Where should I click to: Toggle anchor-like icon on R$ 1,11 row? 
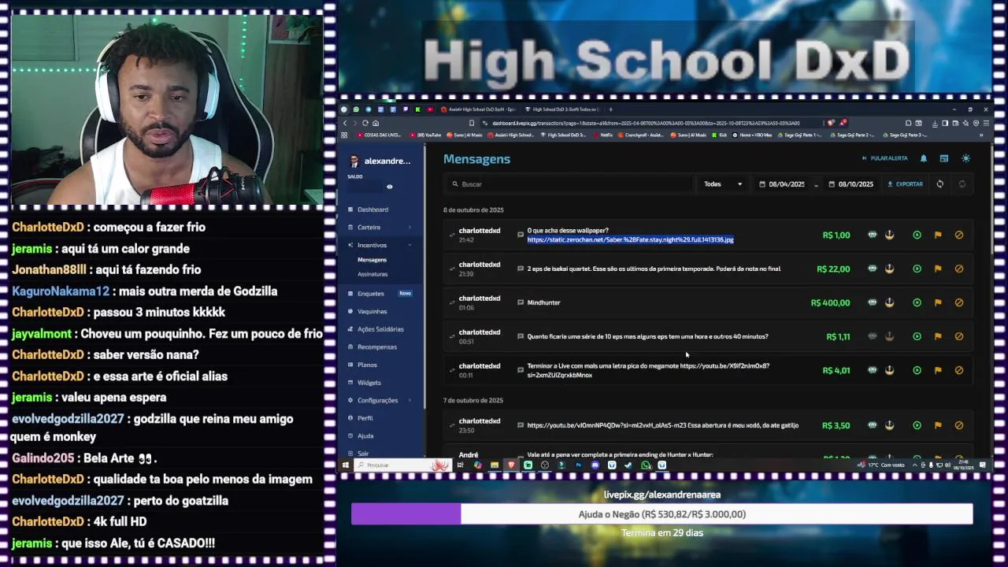[x=889, y=336]
